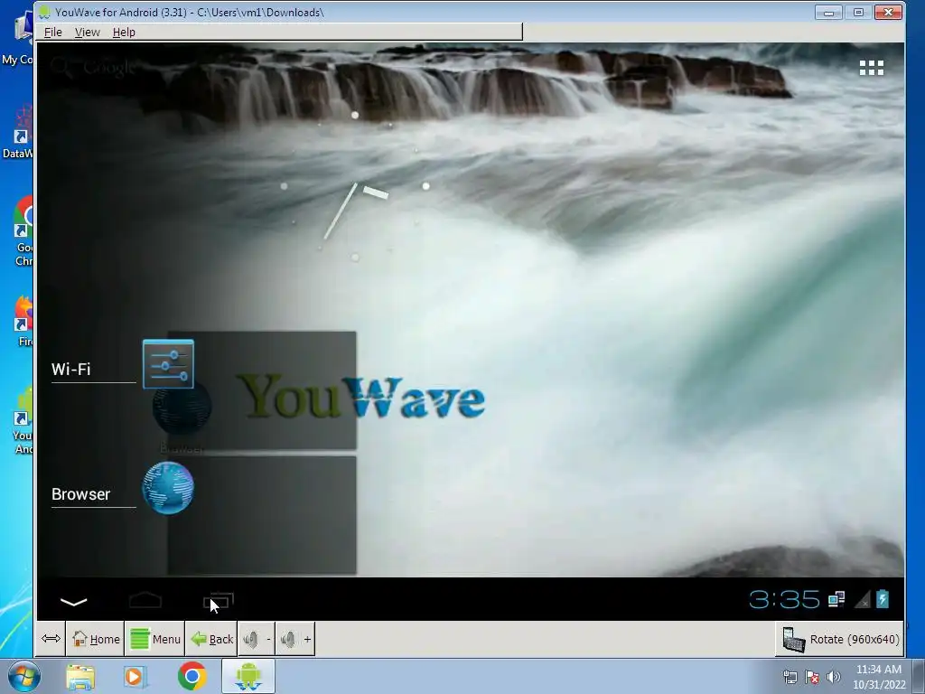Image resolution: width=925 pixels, height=694 pixels.
Task: Click the Google search widget
Action: point(93,67)
